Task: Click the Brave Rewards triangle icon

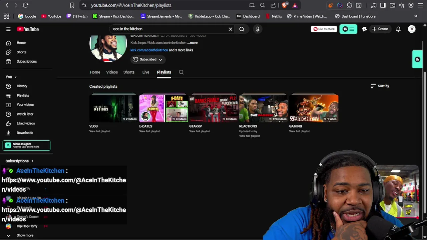Action: [x=295, y=5]
